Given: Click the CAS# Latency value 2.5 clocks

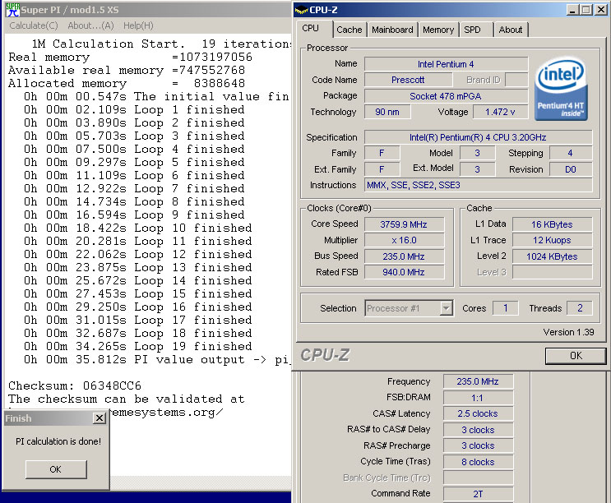Looking at the screenshot, I should point(478,413).
